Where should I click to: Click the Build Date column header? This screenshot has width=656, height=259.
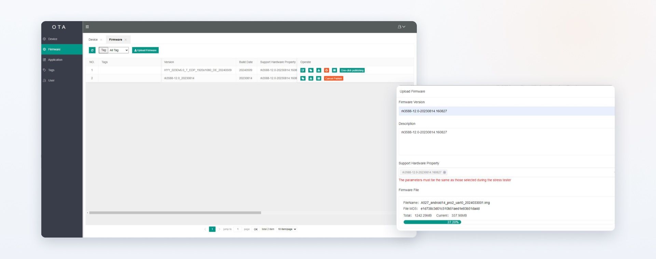246,62
